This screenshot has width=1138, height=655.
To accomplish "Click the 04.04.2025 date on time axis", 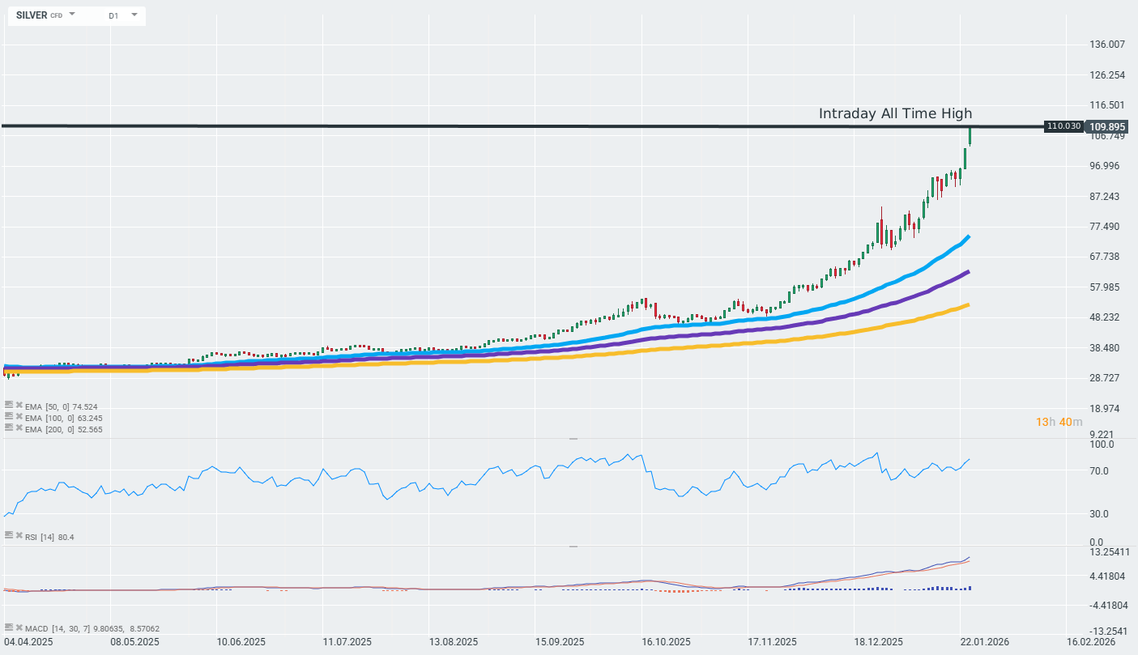I will [28, 642].
